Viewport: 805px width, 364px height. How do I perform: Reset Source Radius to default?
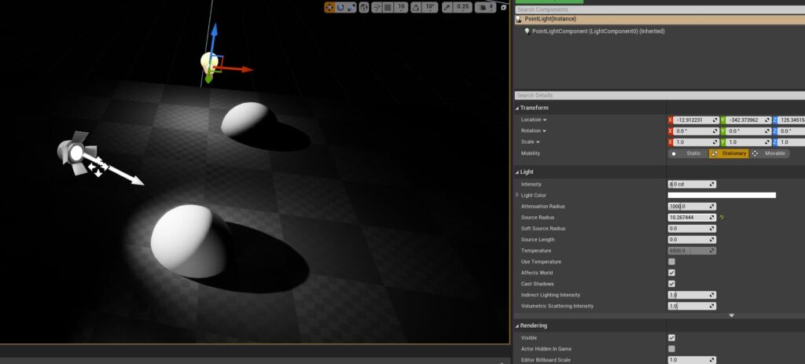pyautogui.click(x=722, y=218)
